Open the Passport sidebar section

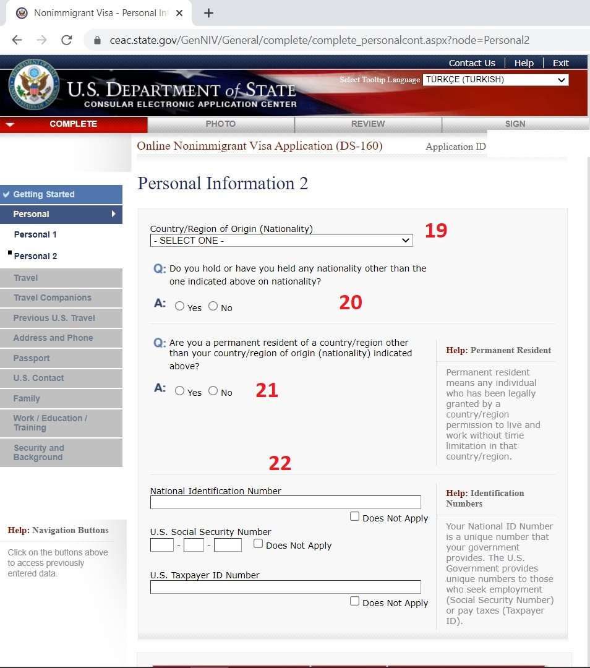(x=61, y=358)
